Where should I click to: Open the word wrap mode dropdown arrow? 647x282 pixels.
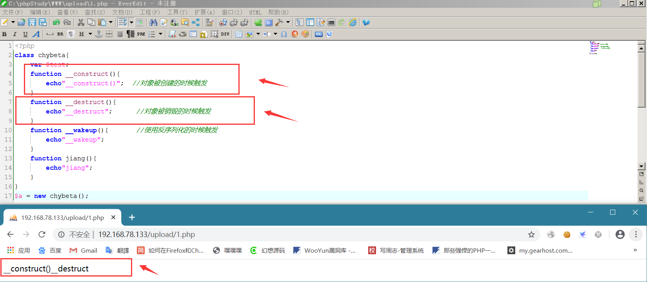coord(132,22)
